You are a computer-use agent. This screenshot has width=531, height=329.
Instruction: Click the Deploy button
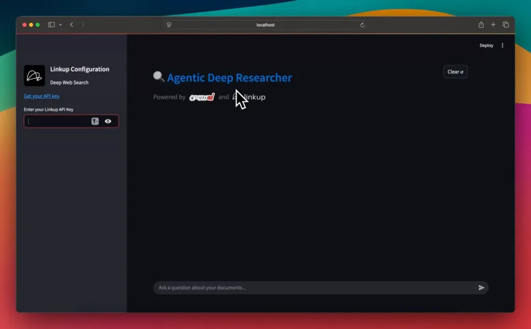486,45
